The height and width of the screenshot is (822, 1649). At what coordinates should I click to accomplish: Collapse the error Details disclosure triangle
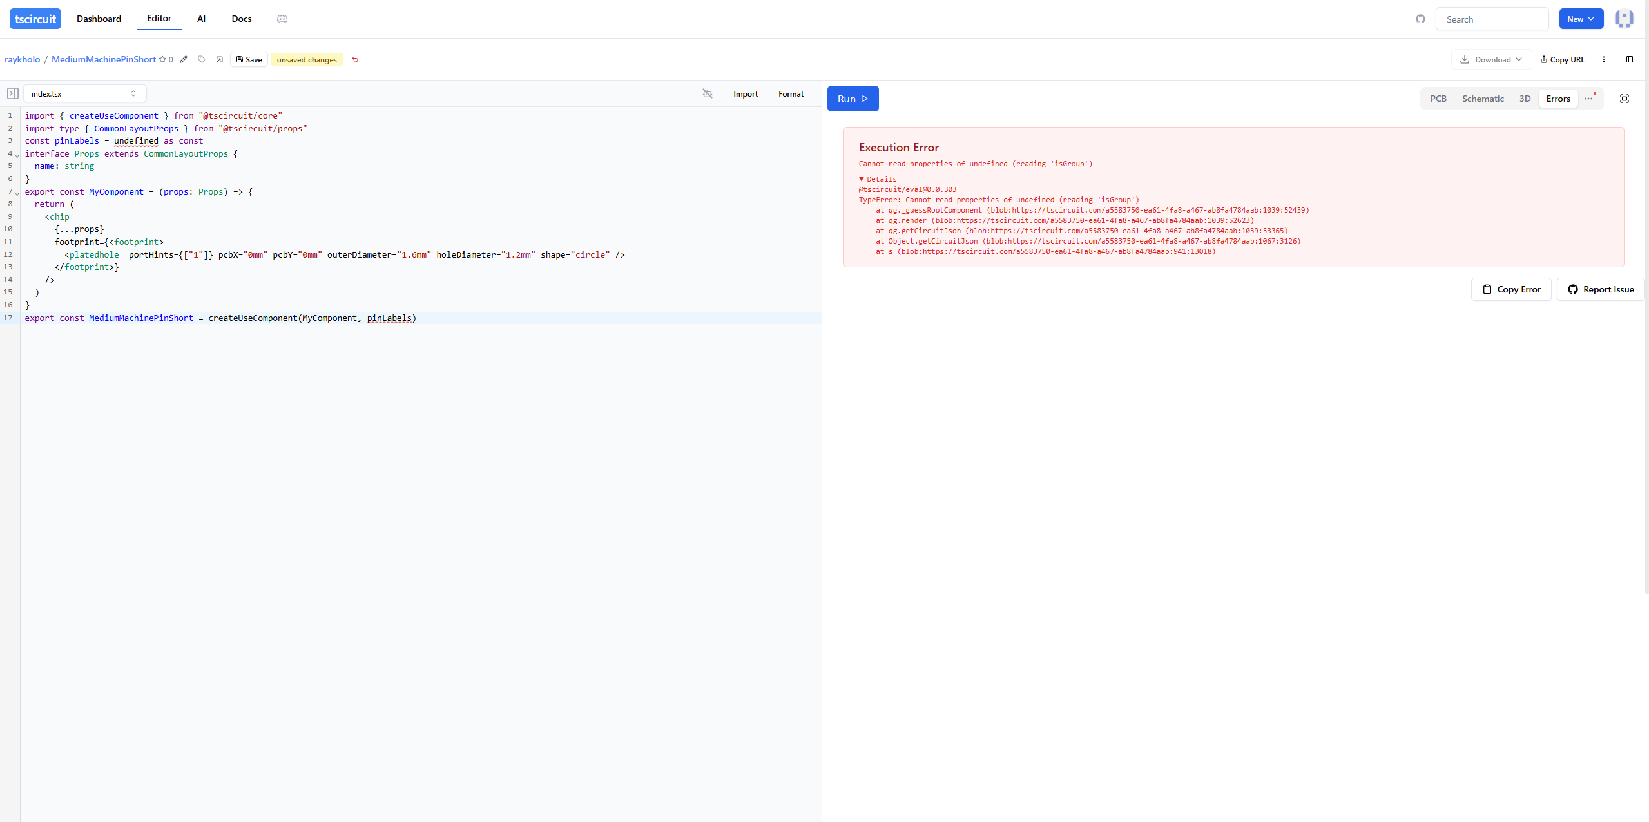tap(862, 179)
